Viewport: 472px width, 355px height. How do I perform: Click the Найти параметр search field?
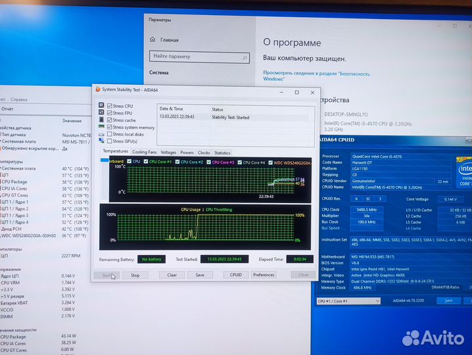(199, 57)
